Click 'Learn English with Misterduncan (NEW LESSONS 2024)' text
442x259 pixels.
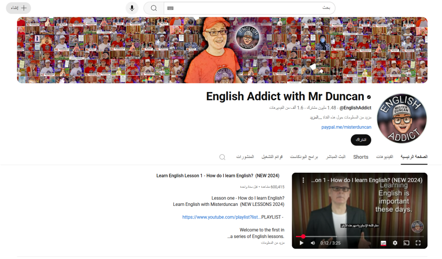point(229,204)
